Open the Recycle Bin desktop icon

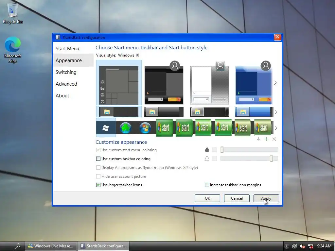click(x=13, y=13)
